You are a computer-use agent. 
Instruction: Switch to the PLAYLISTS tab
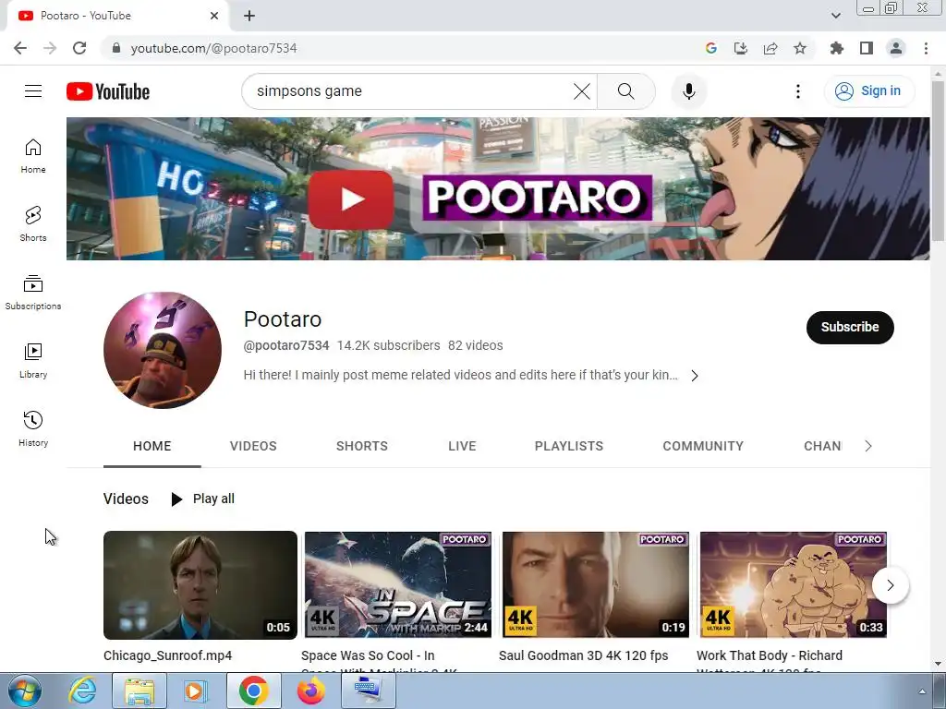pos(569,446)
